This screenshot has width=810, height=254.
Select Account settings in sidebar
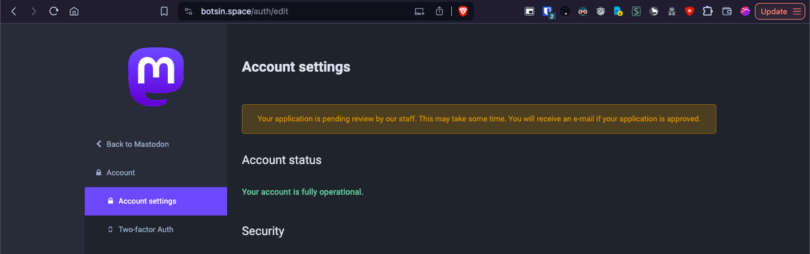(147, 202)
